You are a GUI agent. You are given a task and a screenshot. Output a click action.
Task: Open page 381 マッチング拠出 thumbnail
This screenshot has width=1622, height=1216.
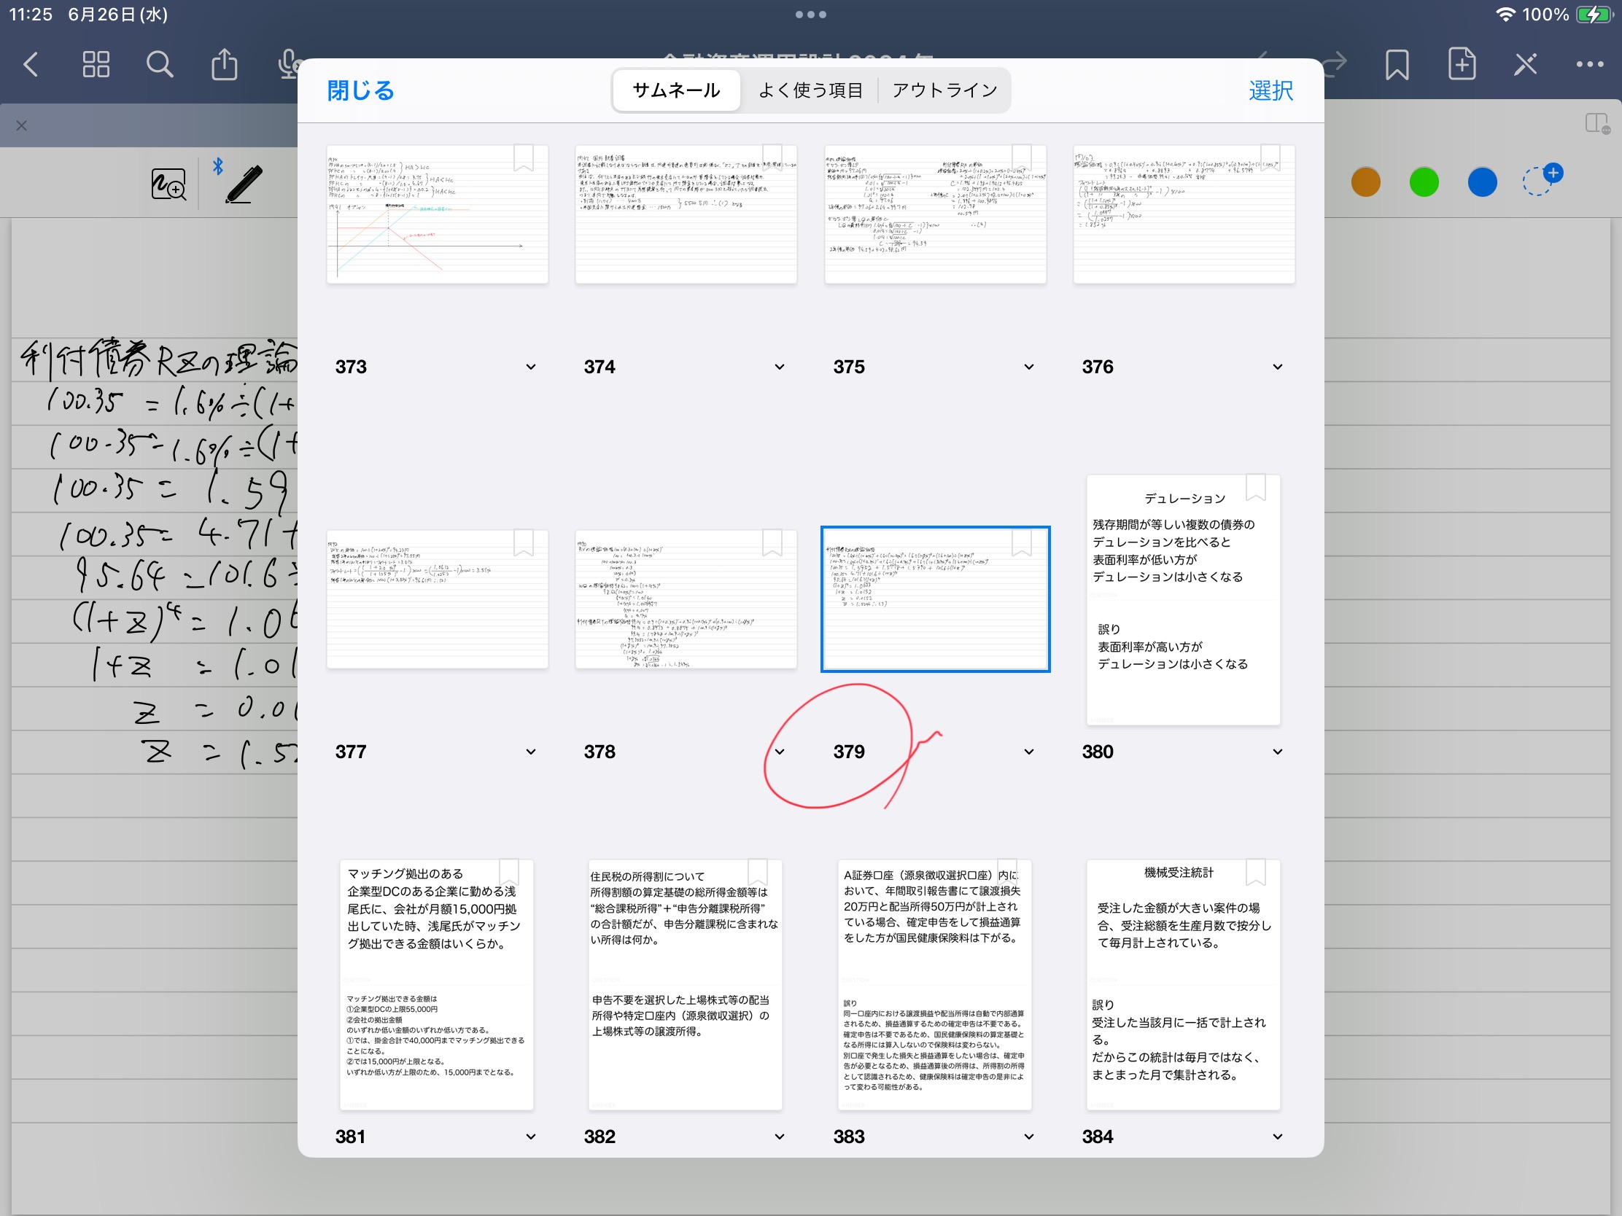click(436, 984)
